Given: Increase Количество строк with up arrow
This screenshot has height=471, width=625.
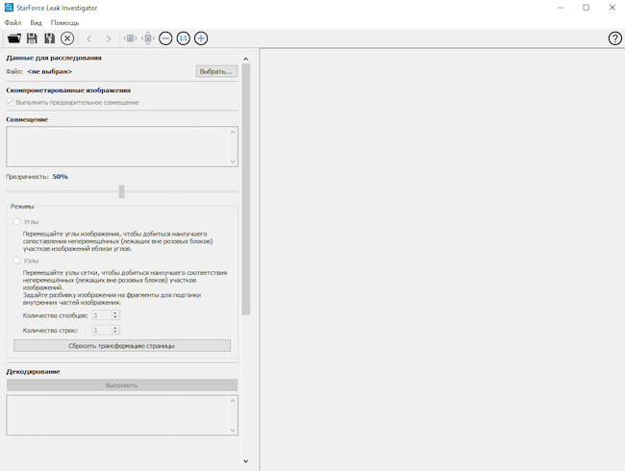Looking at the screenshot, I should coord(115,328).
